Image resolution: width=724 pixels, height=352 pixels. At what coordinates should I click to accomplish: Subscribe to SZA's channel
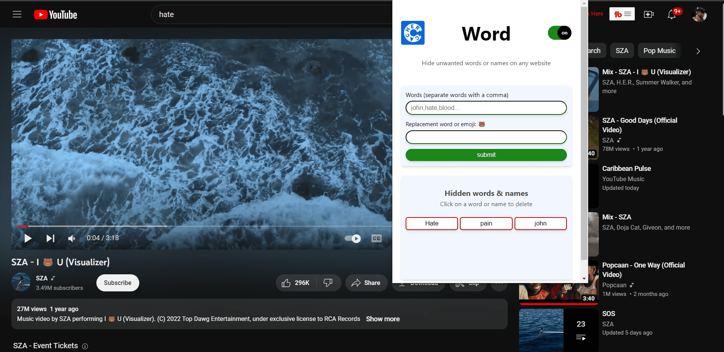click(118, 283)
